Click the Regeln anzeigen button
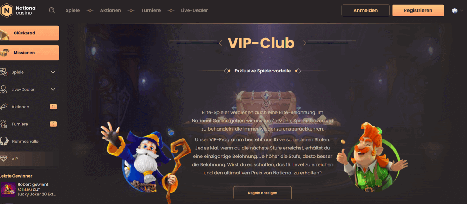Image resolution: width=467 pixels, height=204 pixels. (x=262, y=193)
